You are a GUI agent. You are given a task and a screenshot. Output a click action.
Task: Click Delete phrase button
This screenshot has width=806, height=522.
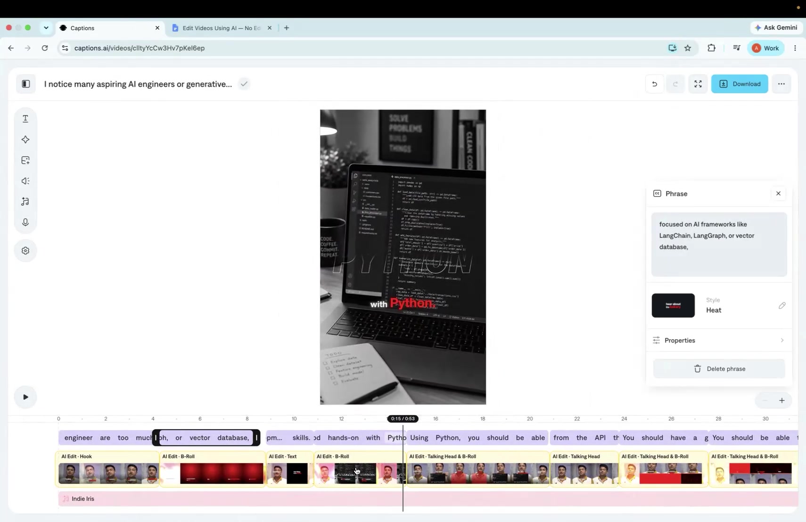(719, 369)
